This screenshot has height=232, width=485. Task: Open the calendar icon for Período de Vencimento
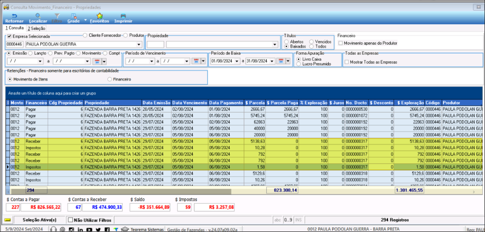(x=196, y=61)
